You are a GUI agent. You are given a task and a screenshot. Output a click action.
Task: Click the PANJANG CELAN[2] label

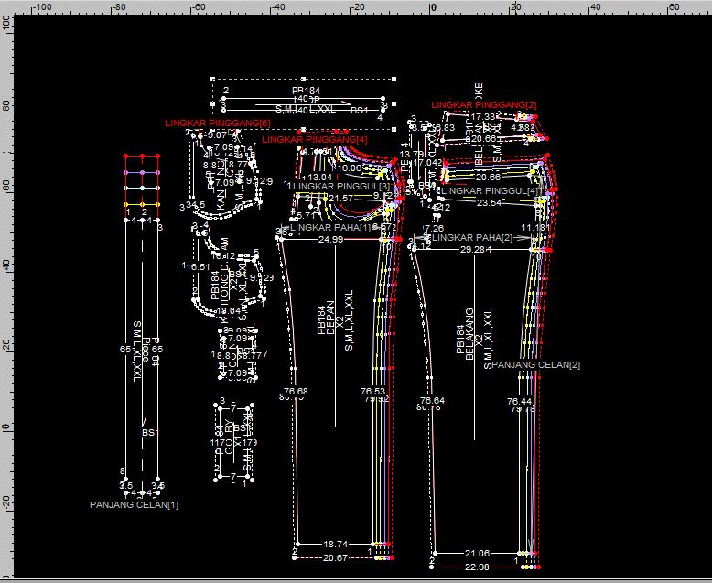(x=535, y=365)
